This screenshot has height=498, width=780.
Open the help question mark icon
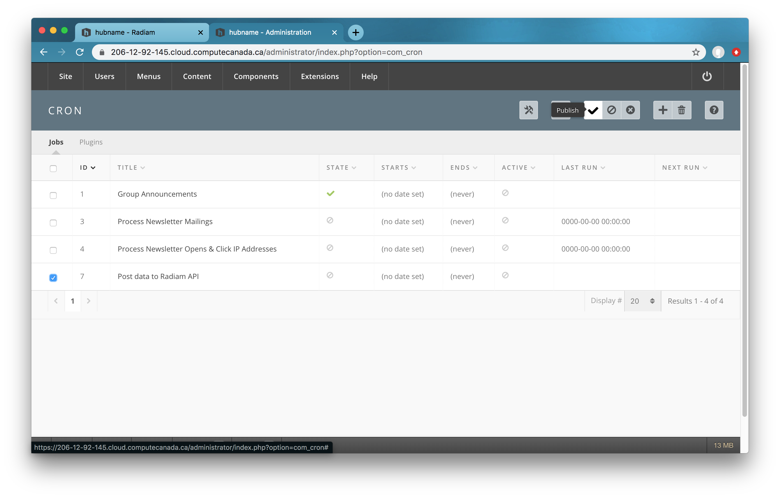pyautogui.click(x=714, y=110)
